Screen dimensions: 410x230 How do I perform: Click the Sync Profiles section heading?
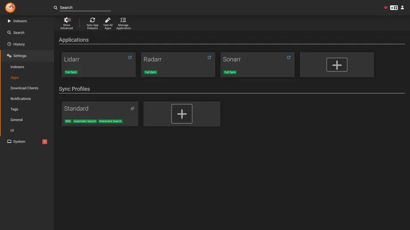(x=74, y=89)
